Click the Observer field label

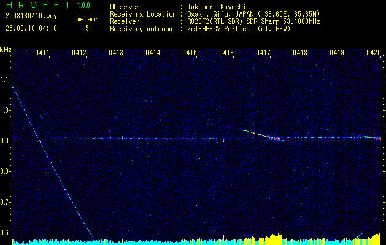[125, 7]
